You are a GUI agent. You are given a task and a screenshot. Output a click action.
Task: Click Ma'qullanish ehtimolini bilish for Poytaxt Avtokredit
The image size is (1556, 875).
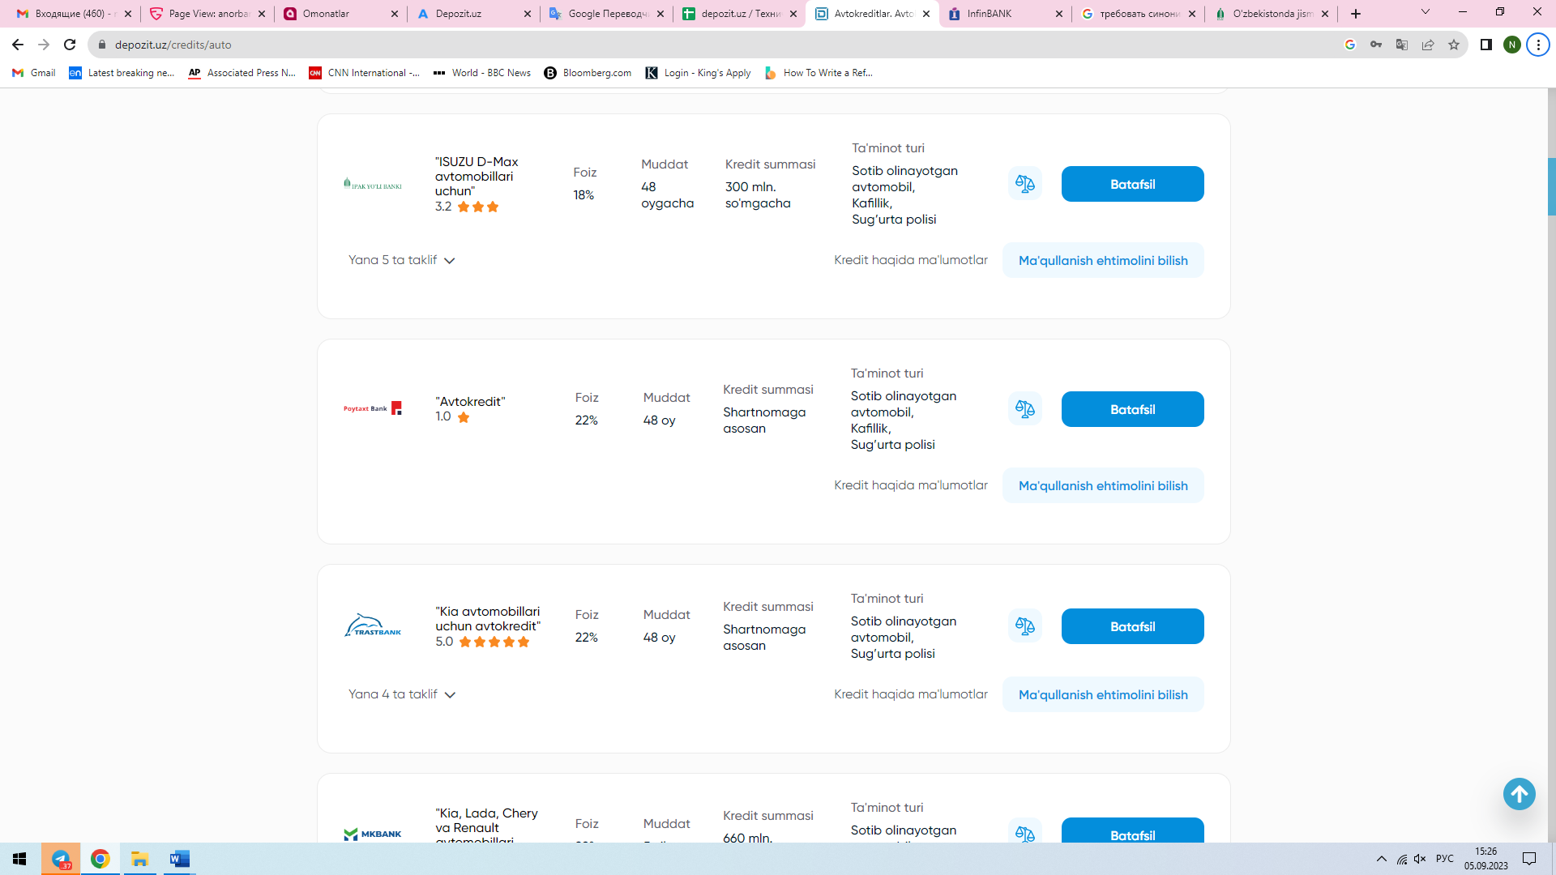1103,485
